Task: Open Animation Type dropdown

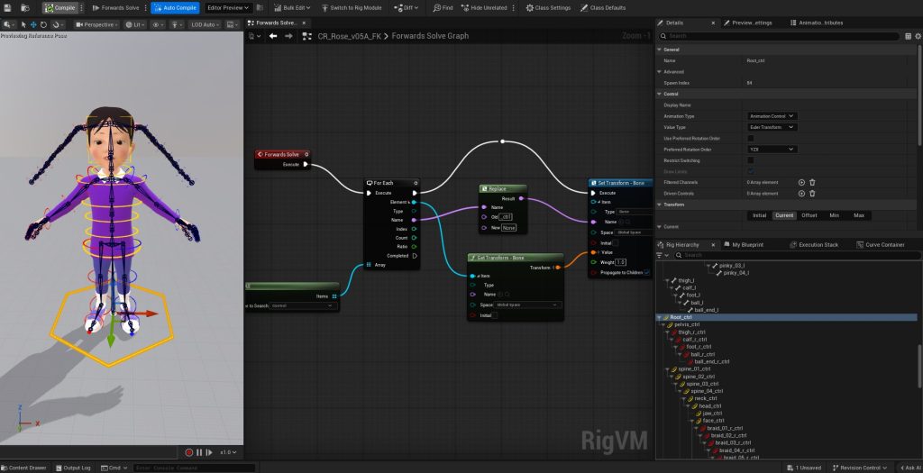Action: pyautogui.click(x=772, y=116)
